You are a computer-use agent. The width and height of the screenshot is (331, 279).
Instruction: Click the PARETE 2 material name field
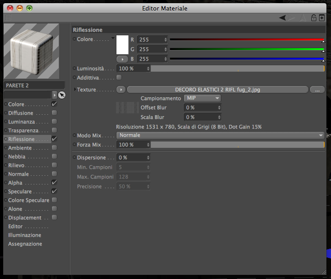pyautogui.click(x=34, y=85)
